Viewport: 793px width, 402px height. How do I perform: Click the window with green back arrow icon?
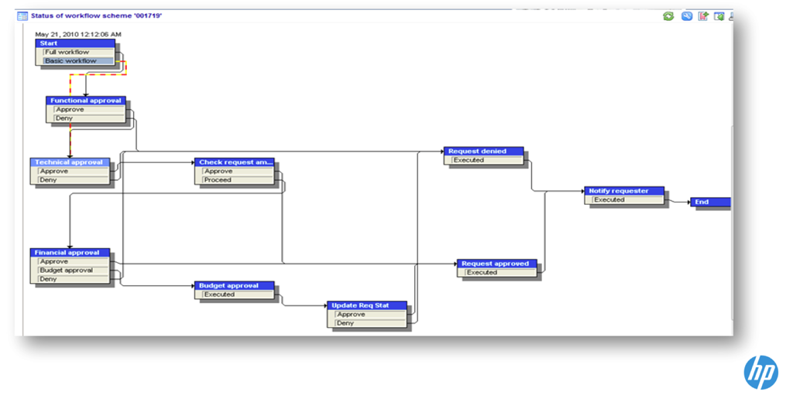(719, 16)
